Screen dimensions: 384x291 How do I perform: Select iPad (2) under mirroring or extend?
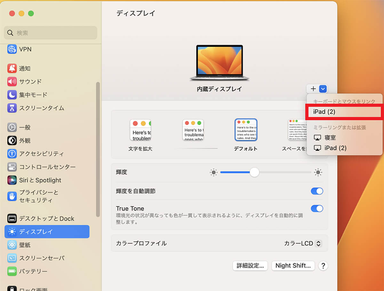[344, 148]
